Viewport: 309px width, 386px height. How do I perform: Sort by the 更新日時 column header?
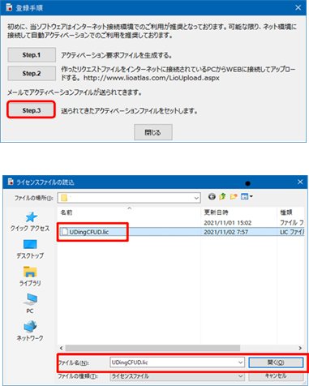tap(239, 212)
